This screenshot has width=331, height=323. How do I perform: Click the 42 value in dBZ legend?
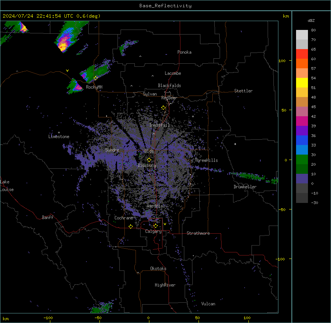click(313, 116)
